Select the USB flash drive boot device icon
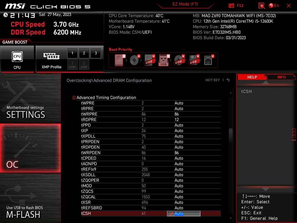Viewport: 297px width, 223px height. pos(164,60)
